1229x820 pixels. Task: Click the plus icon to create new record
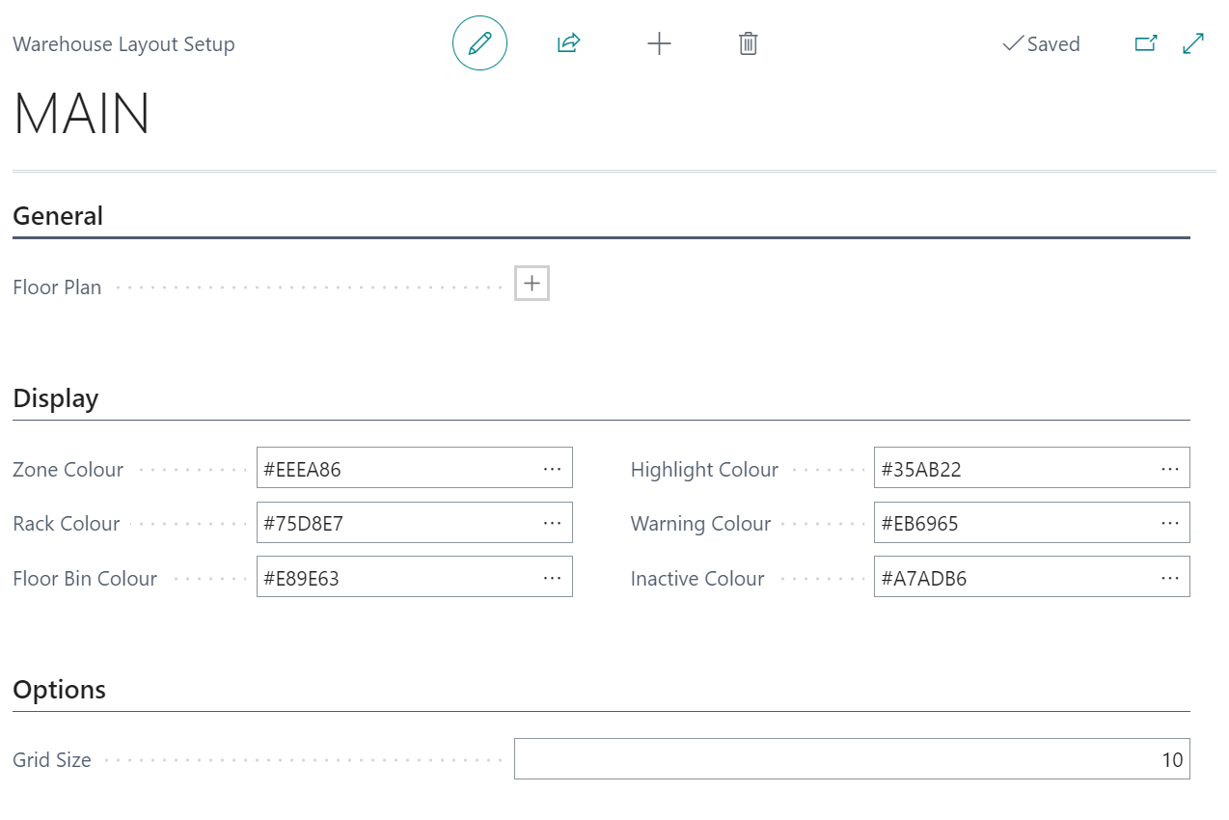click(x=659, y=43)
